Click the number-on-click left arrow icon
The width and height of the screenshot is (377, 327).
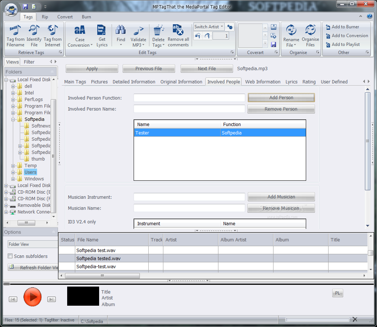coord(197,36)
